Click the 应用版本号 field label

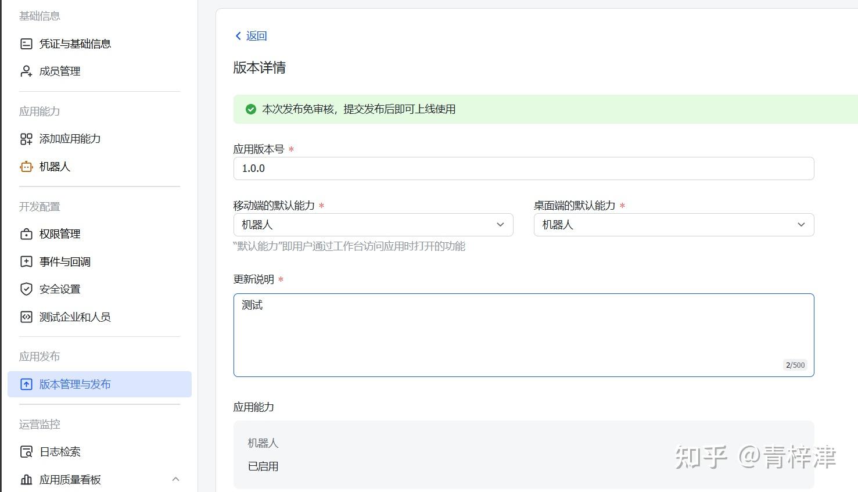[x=259, y=149]
